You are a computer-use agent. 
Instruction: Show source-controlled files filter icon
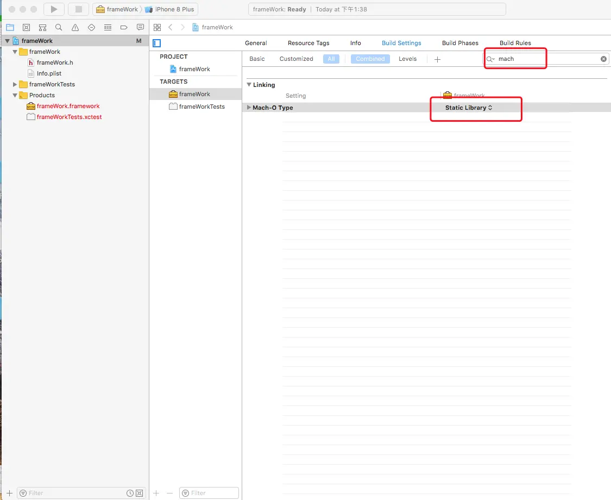tap(139, 493)
